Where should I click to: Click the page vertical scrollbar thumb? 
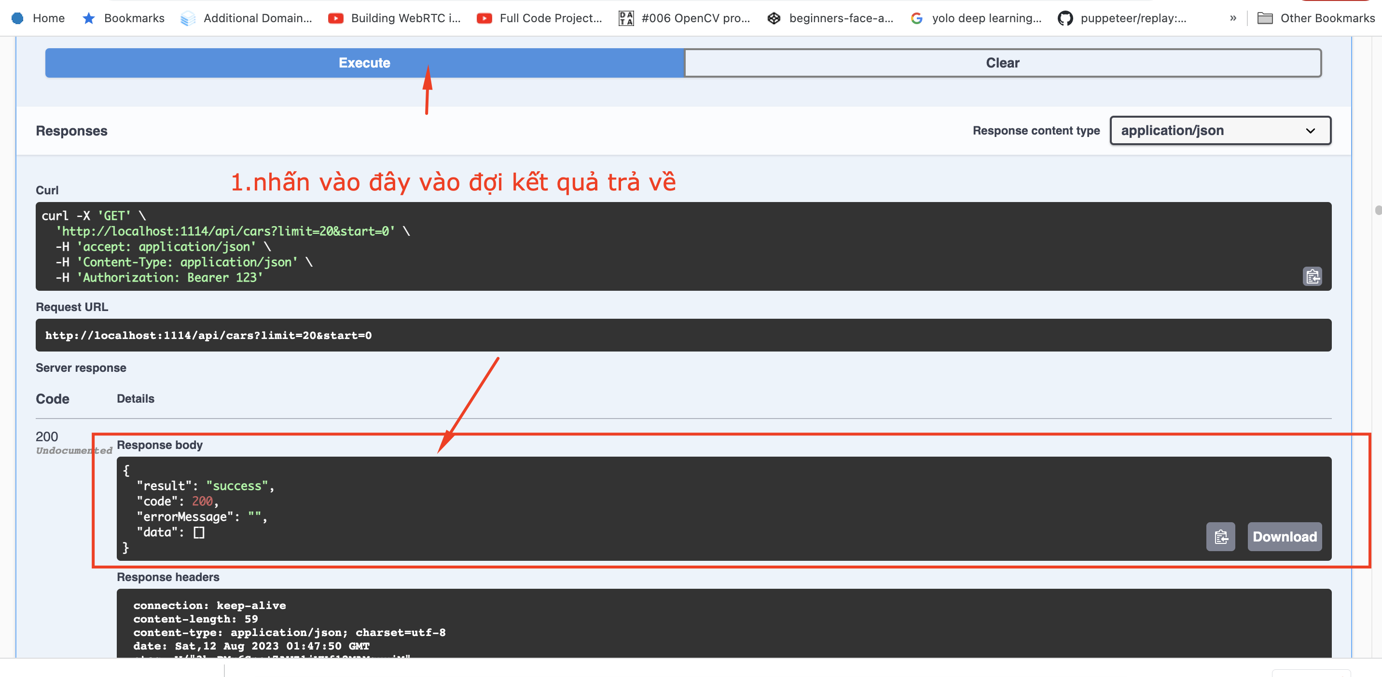click(x=1378, y=210)
